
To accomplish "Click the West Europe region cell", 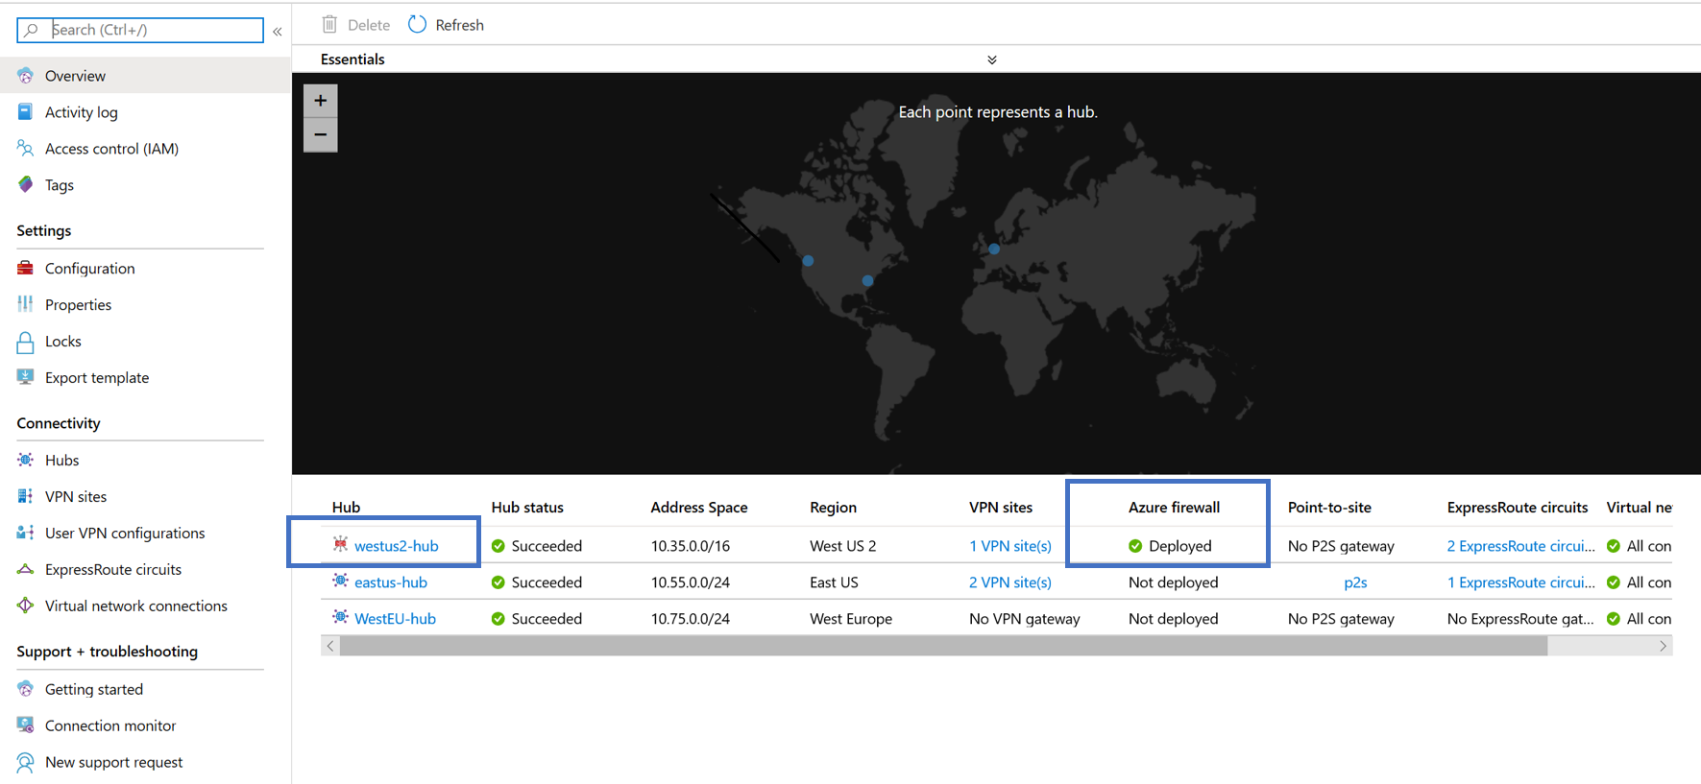I will 851,619.
